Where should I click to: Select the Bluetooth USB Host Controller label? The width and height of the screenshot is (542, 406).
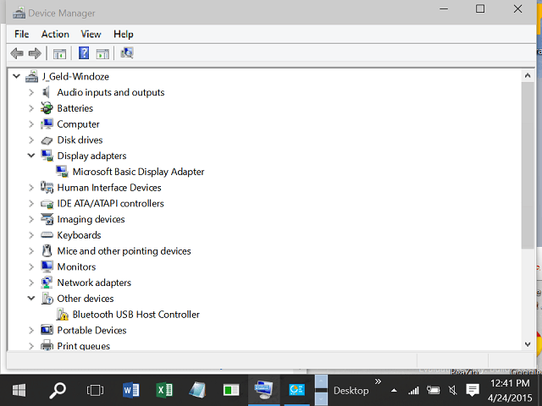[x=136, y=315]
